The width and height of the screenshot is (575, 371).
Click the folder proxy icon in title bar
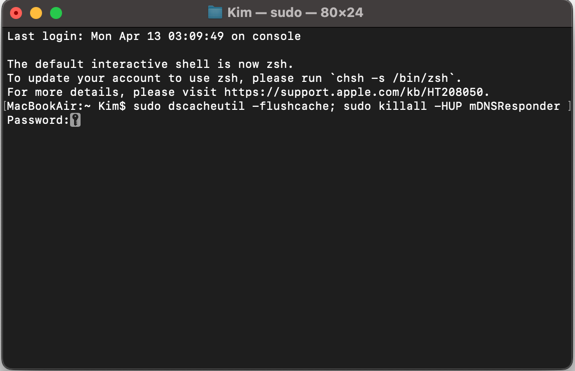coord(215,12)
